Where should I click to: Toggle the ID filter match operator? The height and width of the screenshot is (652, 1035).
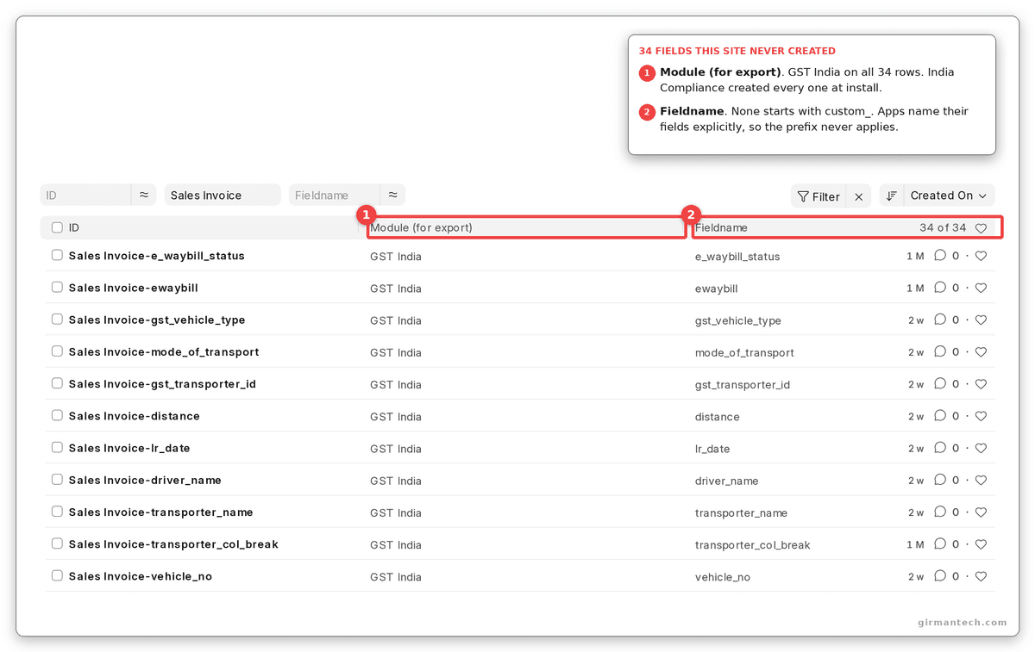(143, 195)
